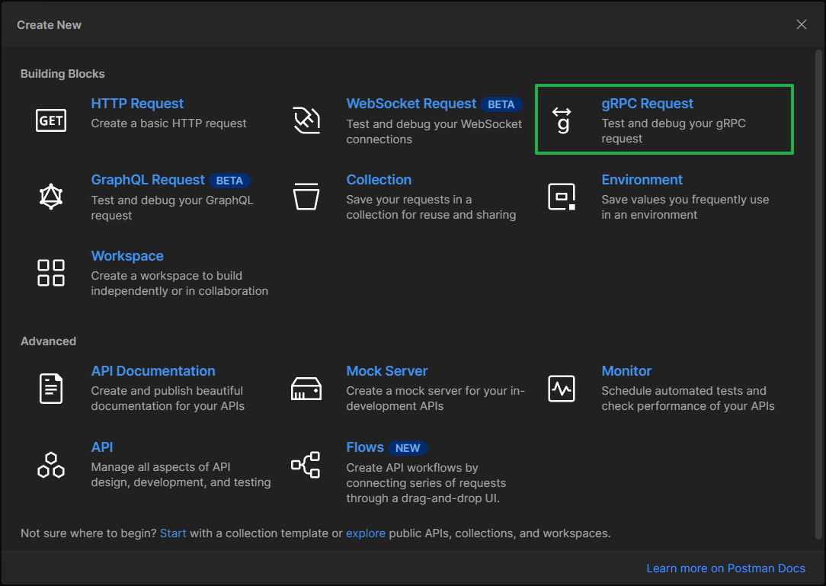Select the WebSocket Request plug icon
This screenshot has height=586, width=826.
click(306, 120)
